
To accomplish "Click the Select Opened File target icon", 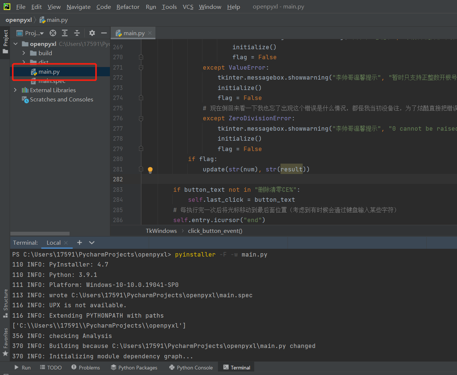I will tap(53, 33).
